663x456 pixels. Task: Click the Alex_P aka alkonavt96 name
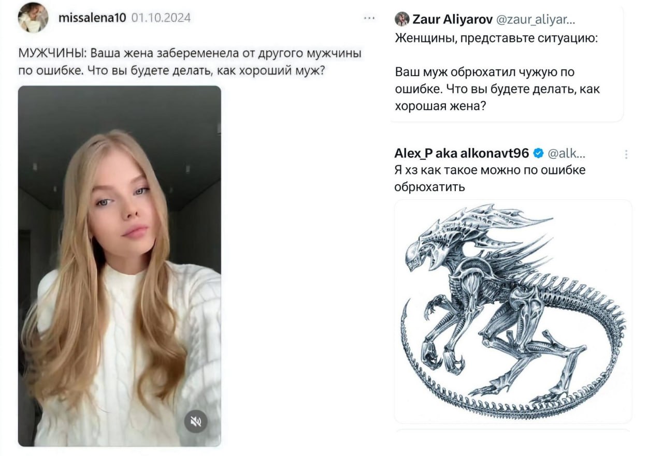462,153
